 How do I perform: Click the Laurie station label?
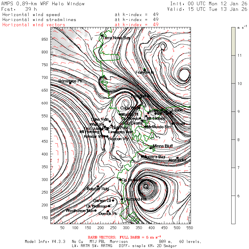point(177,110)
